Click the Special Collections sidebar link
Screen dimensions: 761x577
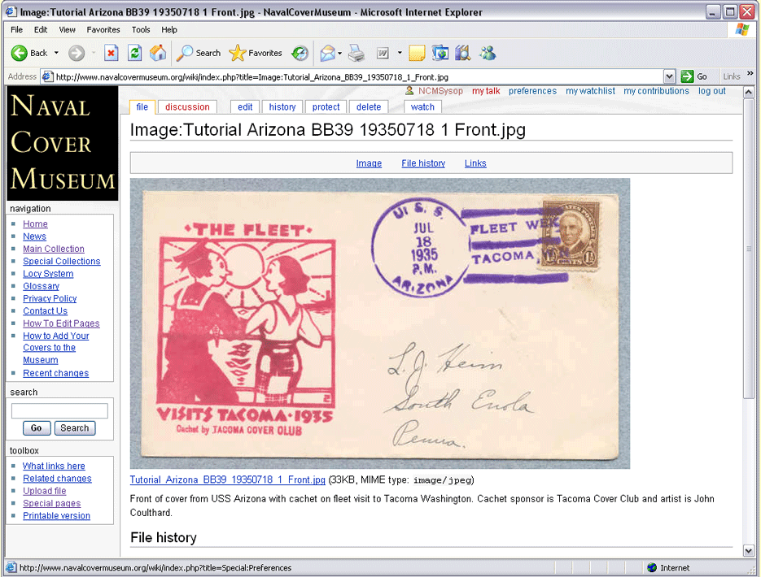(x=62, y=262)
